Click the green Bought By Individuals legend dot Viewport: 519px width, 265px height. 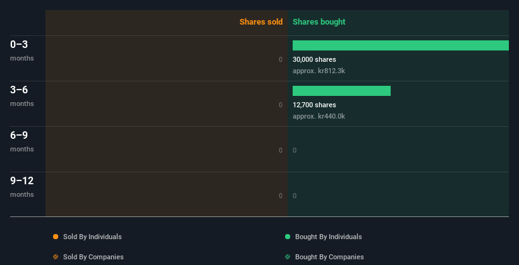[x=288, y=237]
